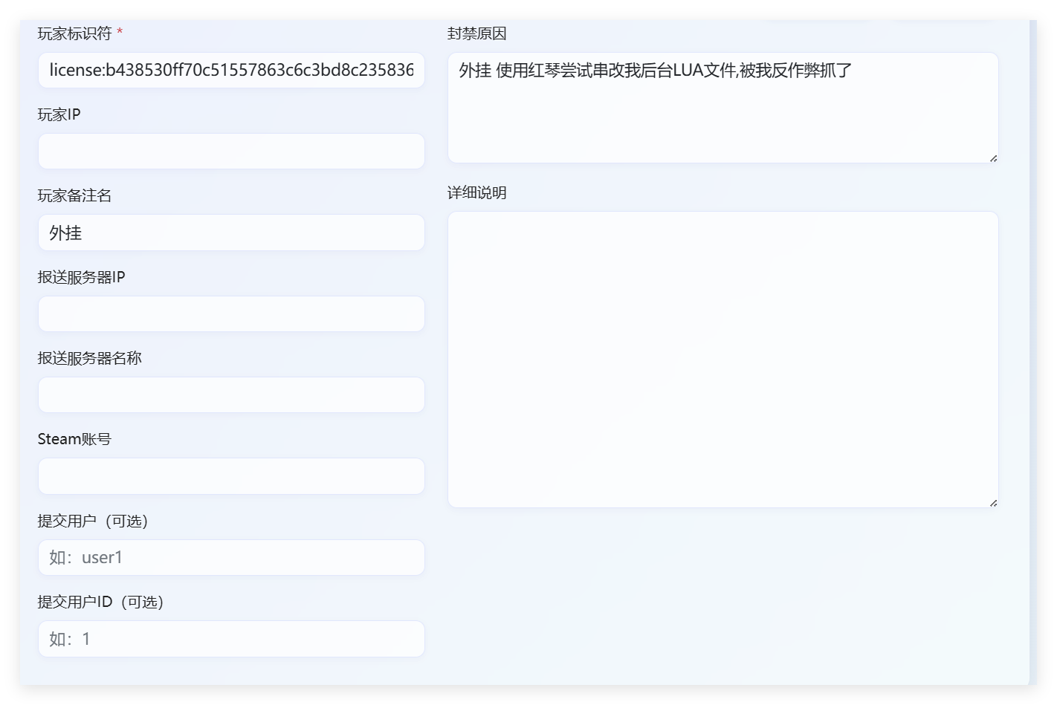Screen dimensions: 1057x705
Task: Click the 报送服务器名称 label
Action: click(89, 358)
